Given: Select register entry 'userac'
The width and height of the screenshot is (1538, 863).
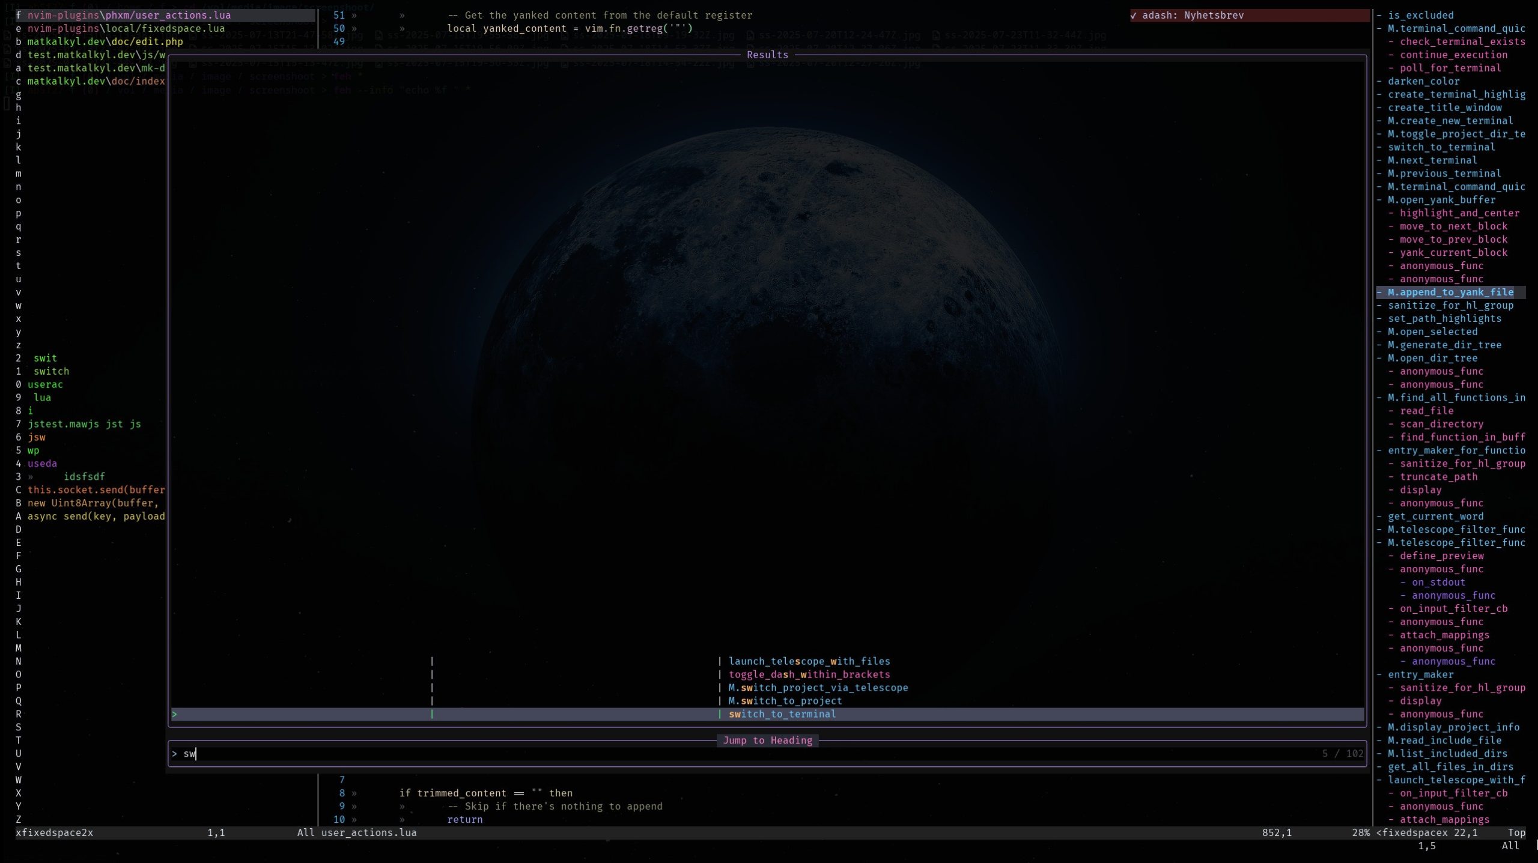Looking at the screenshot, I should click(x=45, y=384).
